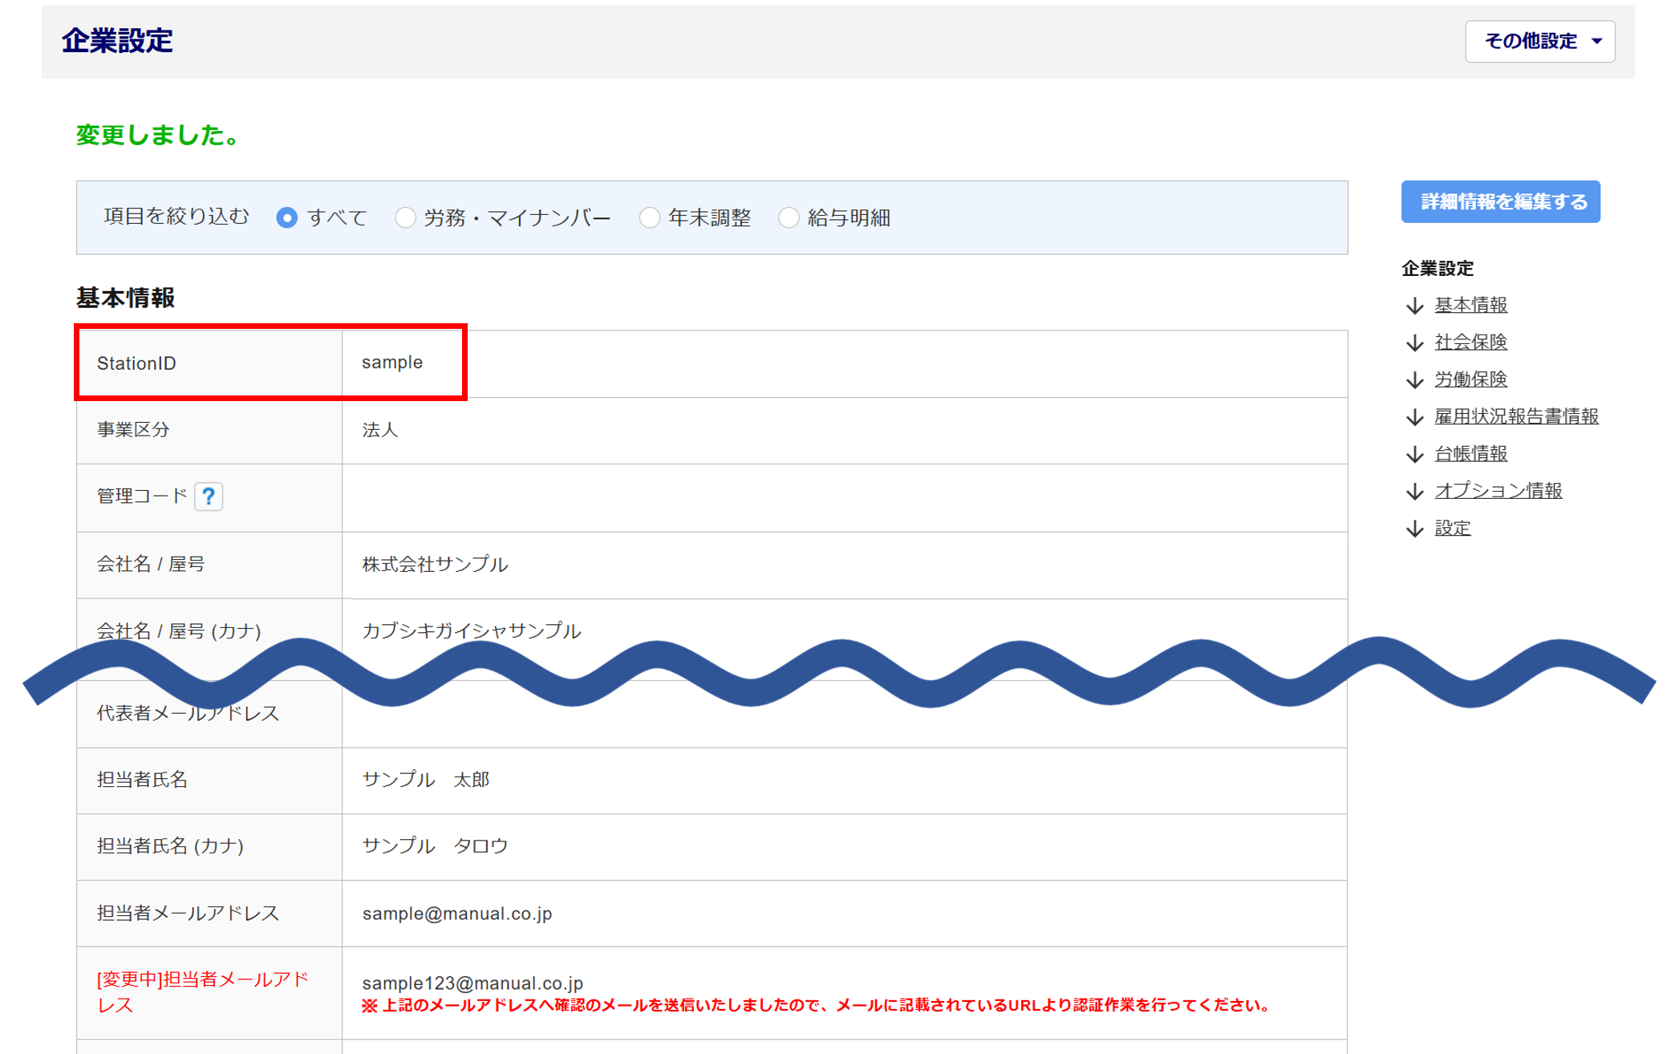Click the 労働保険 sidebar link

[x=1470, y=379]
